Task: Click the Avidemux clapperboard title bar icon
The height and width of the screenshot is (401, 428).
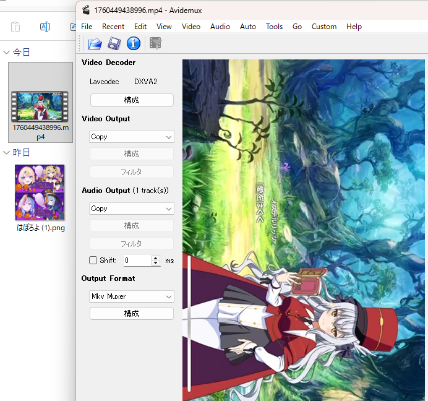Action: pos(86,11)
